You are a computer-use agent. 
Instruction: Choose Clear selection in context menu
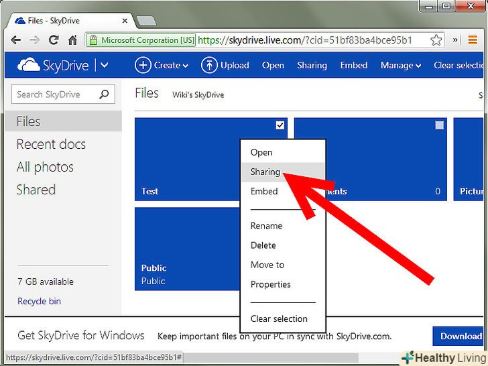point(283,318)
